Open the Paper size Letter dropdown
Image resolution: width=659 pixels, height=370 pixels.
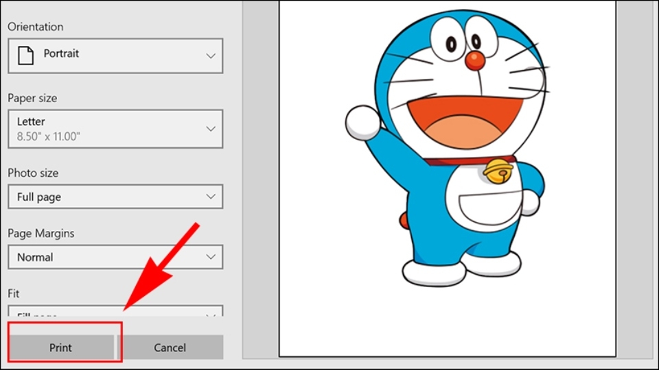[x=115, y=129]
